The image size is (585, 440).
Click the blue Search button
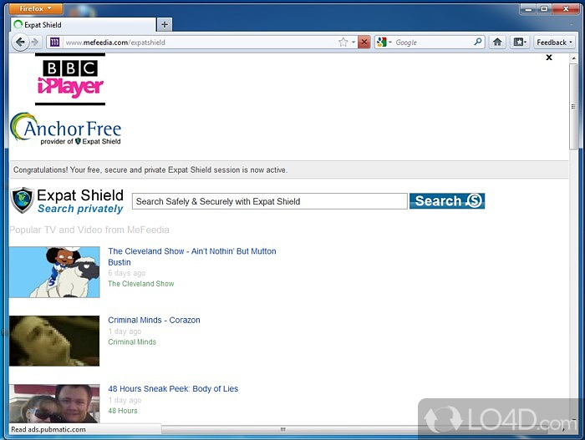click(x=447, y=201)
